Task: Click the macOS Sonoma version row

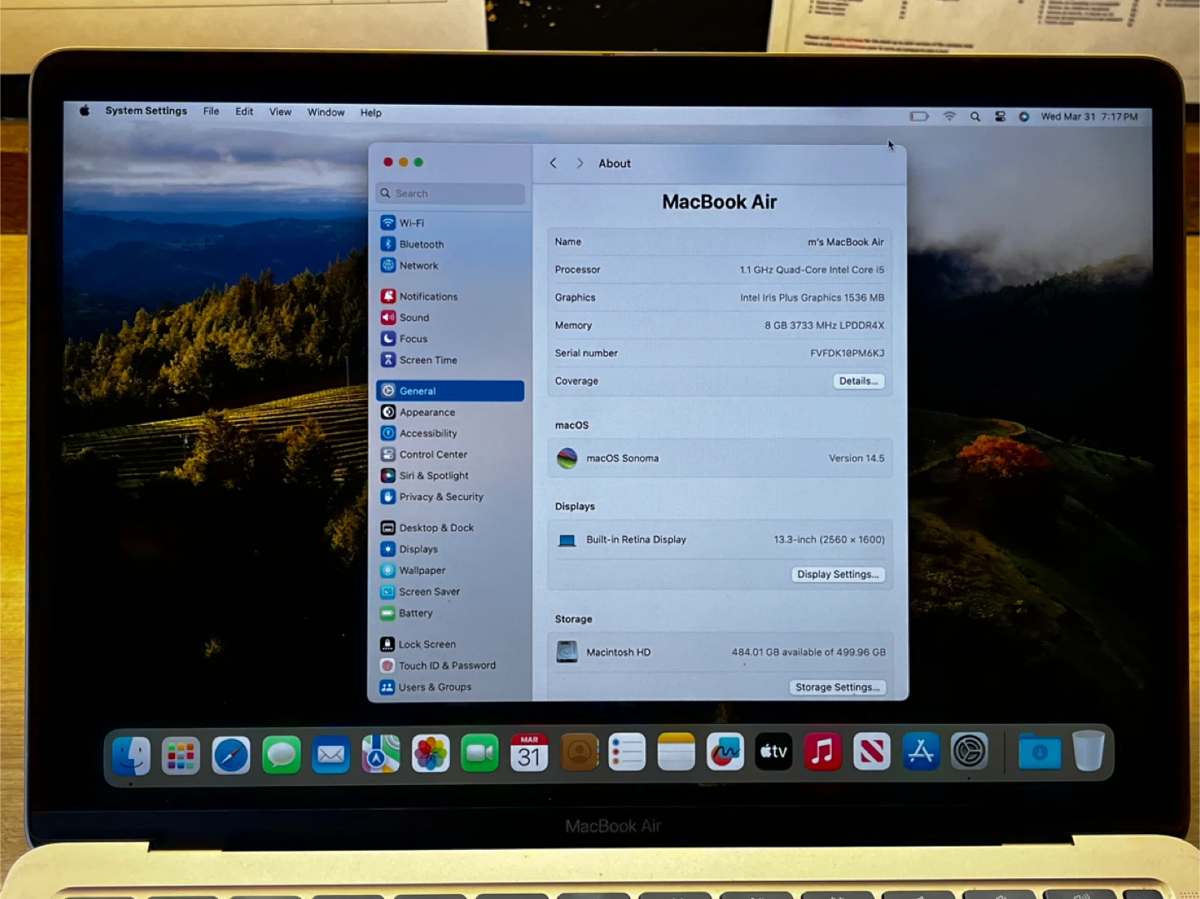Action: pos(720,458)
